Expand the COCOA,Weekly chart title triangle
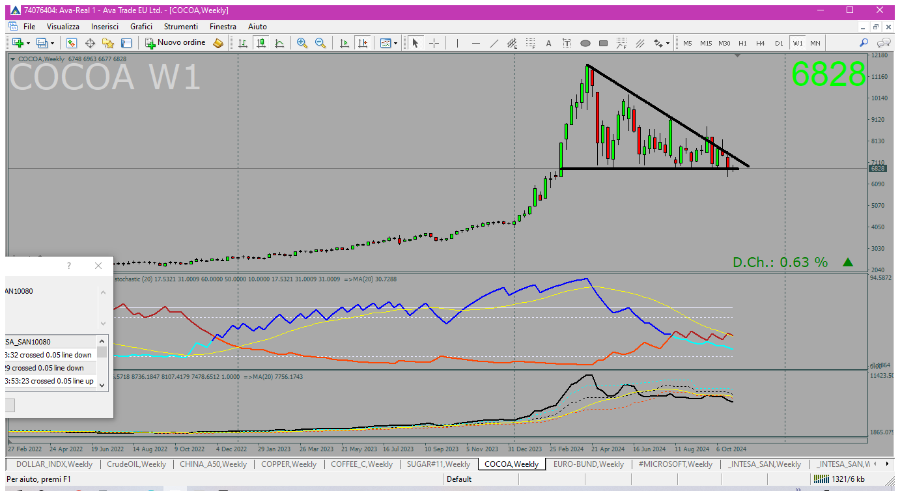Viewport: 900px width, 491px height. coord(13,59)
